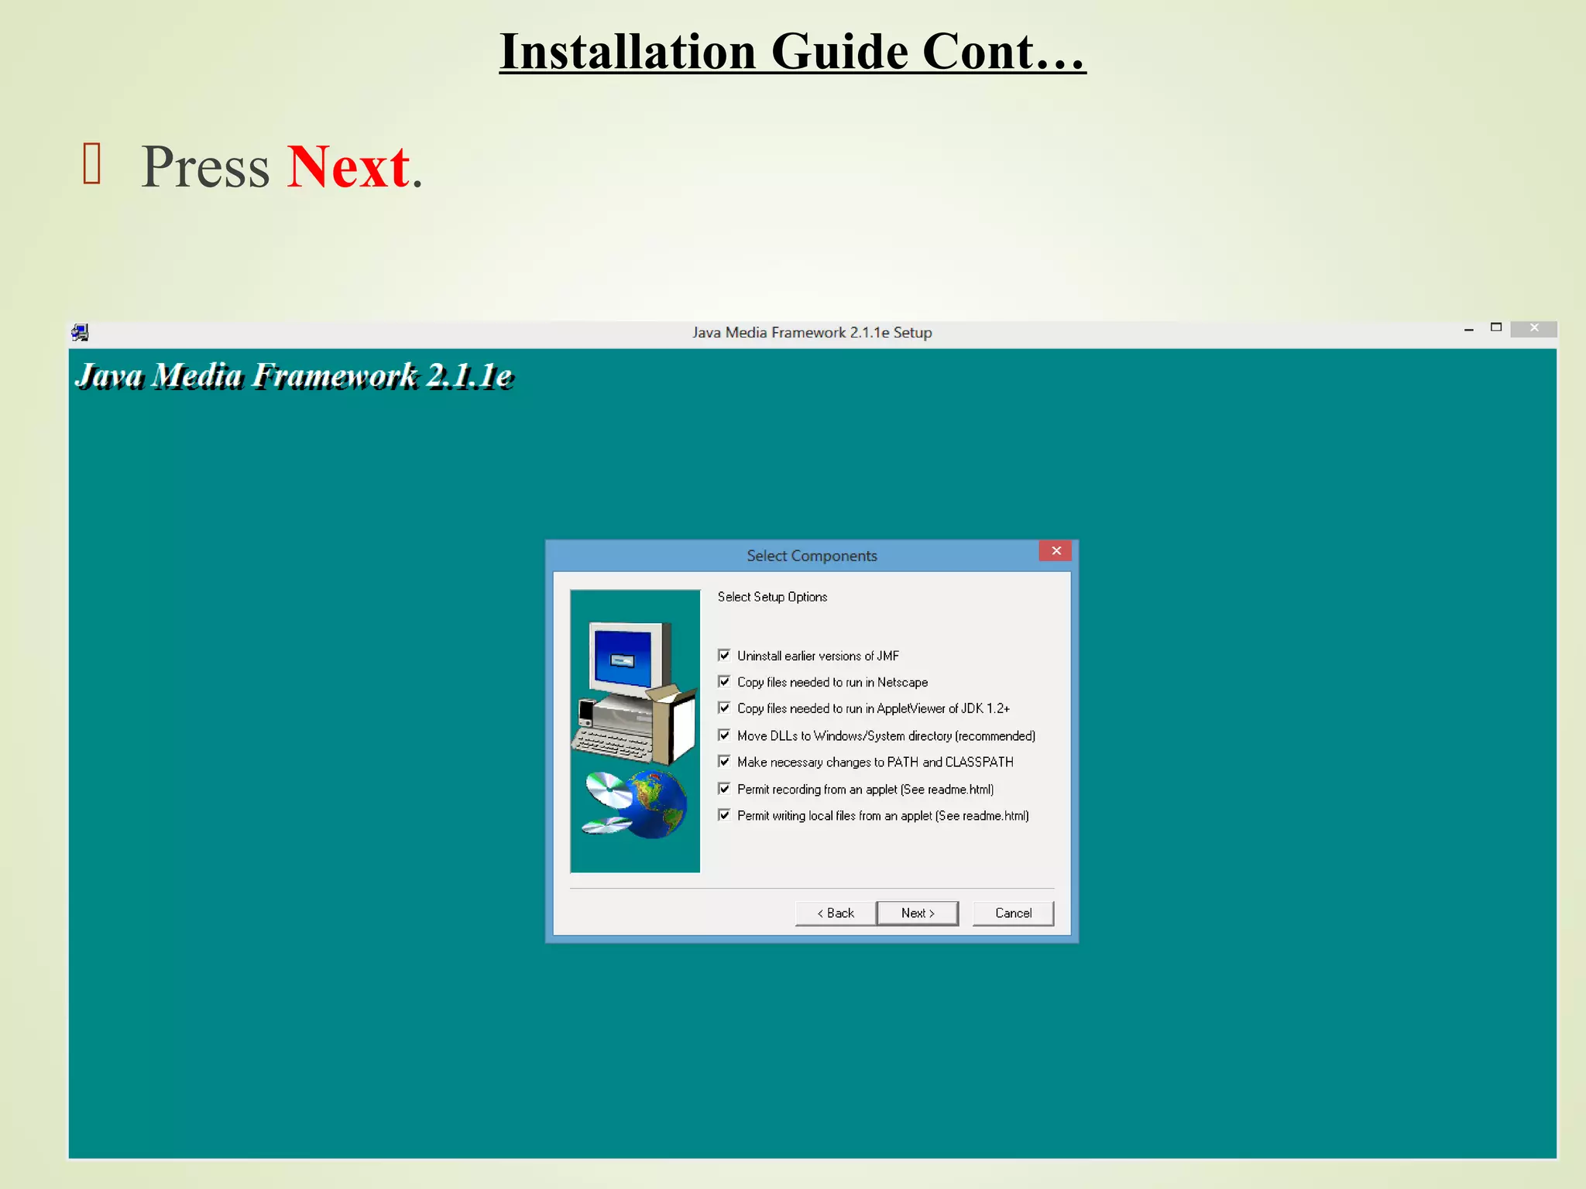
Task: Uncheck Uninstall earlier versions of JMF
Action: tap(724, 655)
